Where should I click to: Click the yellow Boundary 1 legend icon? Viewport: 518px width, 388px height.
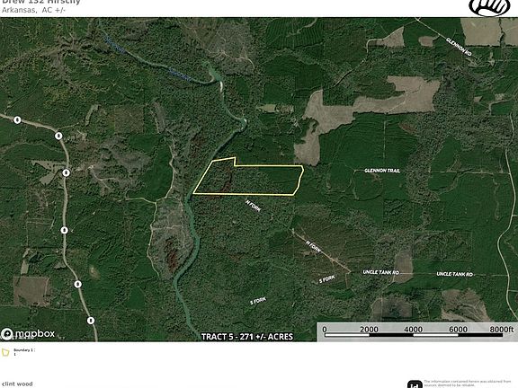click(x=5, y=352)
